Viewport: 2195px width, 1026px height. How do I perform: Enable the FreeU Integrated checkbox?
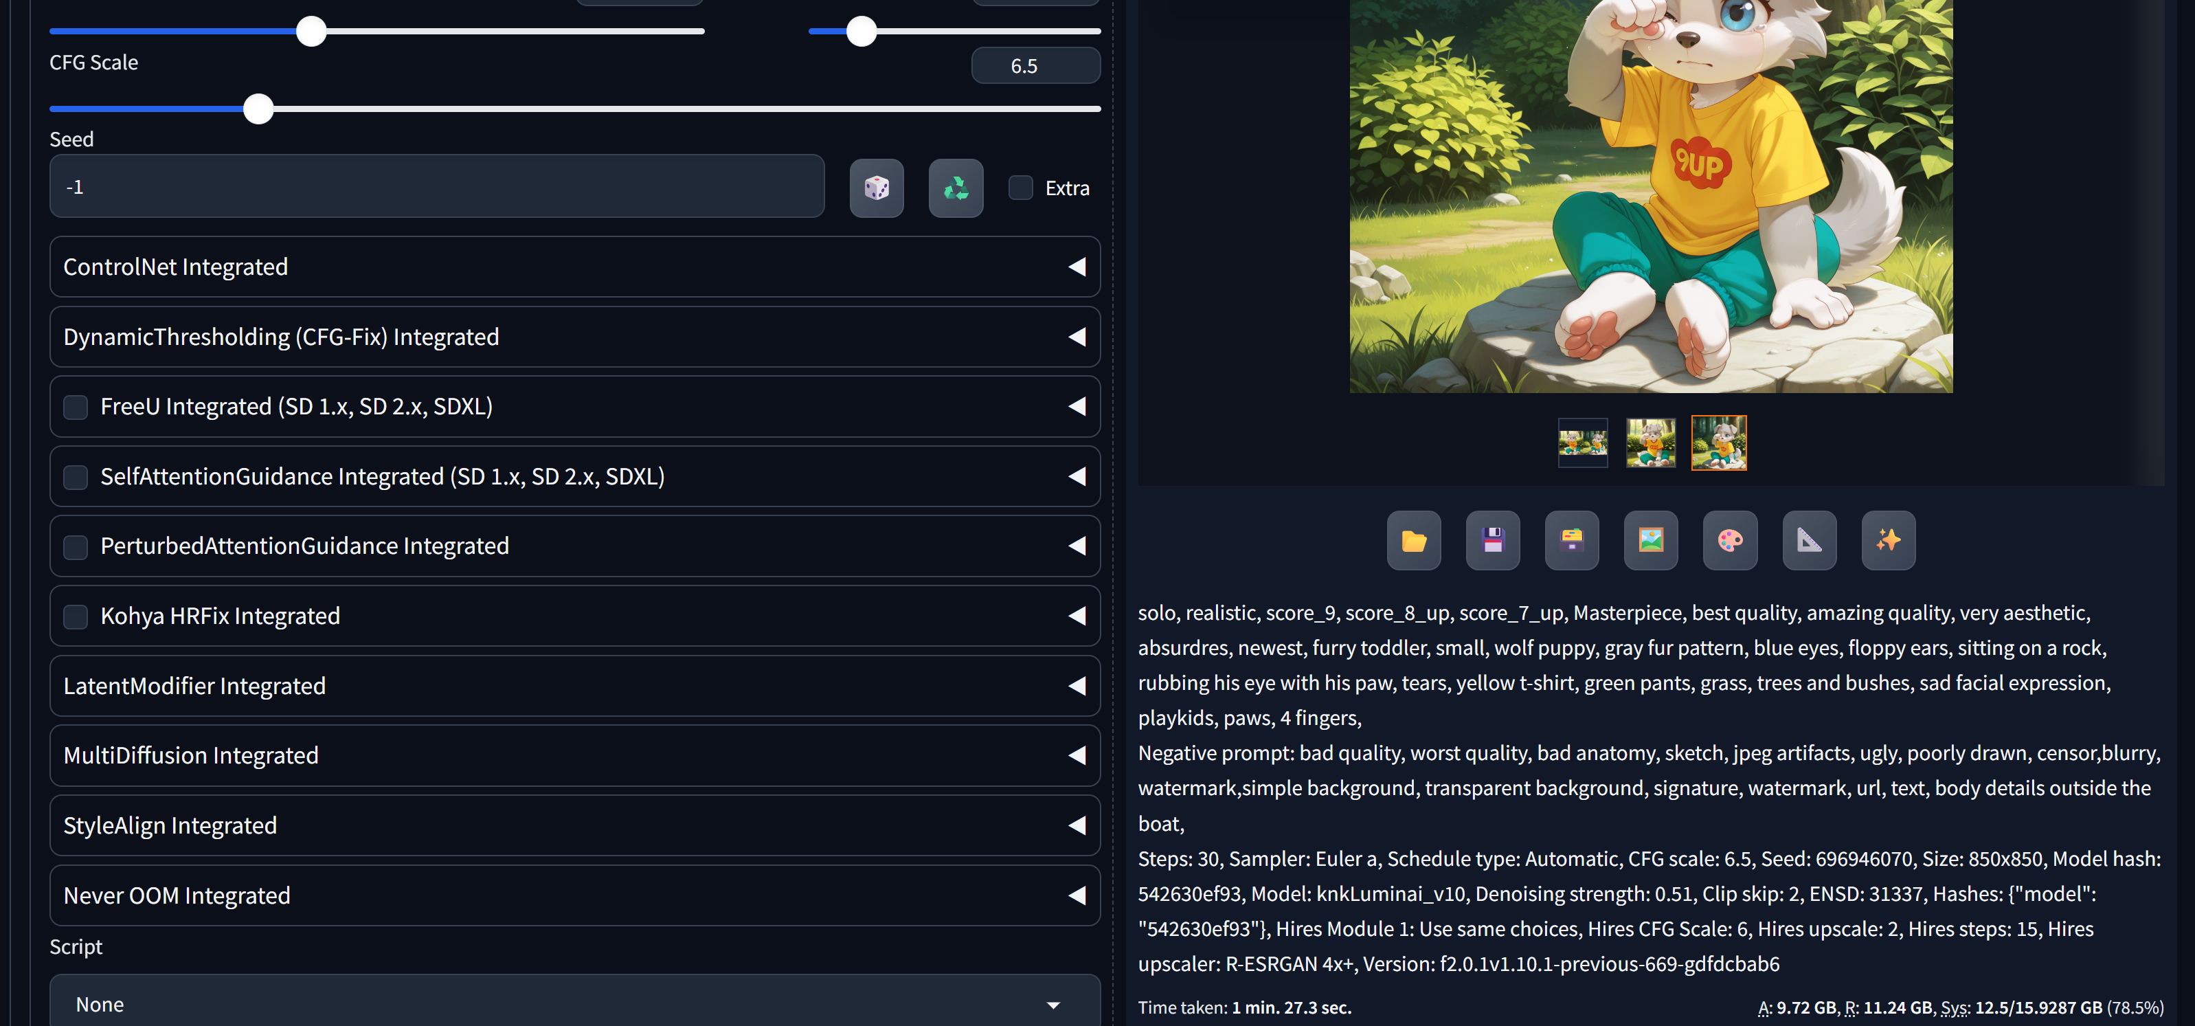[76, 408]
